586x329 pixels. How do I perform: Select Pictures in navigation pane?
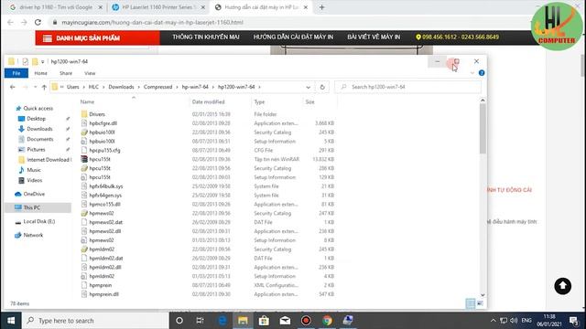tap(36, 149)
